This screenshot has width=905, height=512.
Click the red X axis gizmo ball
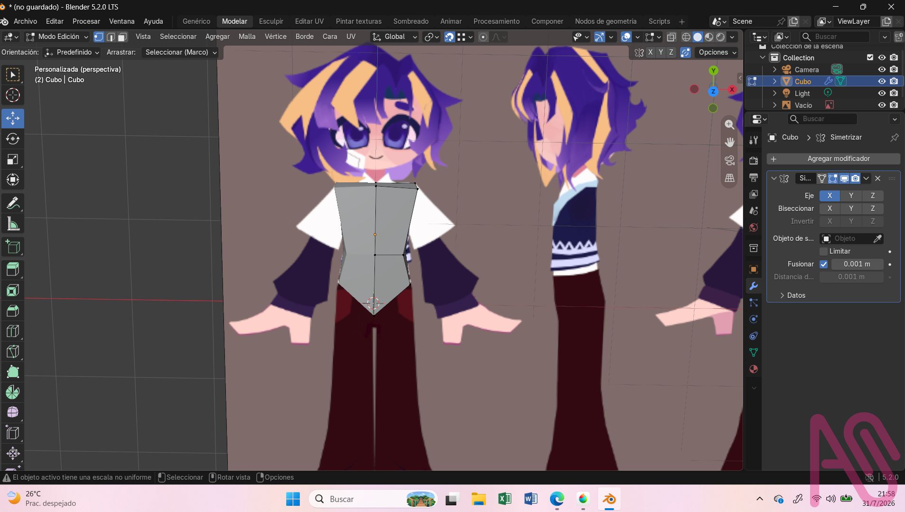coord(732,89)
